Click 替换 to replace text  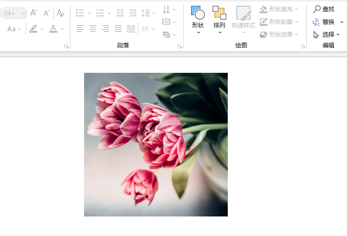pyautogui.click(x=324, y=22)
